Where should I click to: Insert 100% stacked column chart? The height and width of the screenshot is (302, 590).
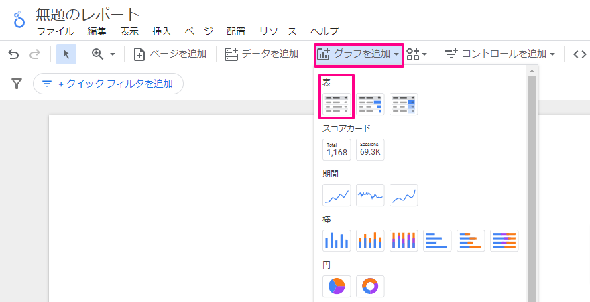[x=404, y=241]
